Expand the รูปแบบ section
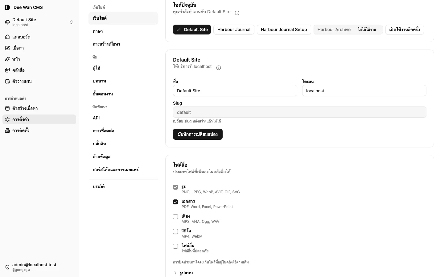The height and width of the screenshot is (277, 444). (x=183, y=273)
